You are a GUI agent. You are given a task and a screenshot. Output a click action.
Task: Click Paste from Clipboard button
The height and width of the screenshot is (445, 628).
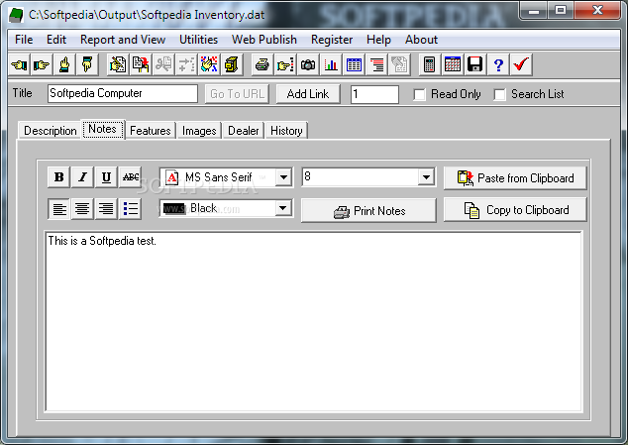coord(515,178)
